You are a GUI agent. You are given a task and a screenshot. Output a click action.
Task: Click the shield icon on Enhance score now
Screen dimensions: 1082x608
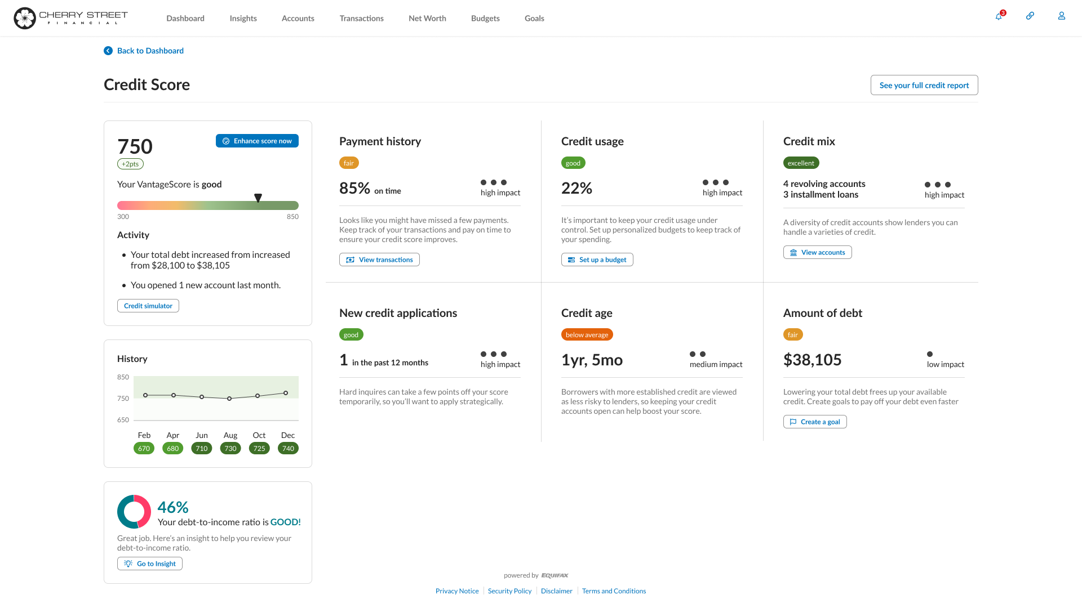click(226, 141)
